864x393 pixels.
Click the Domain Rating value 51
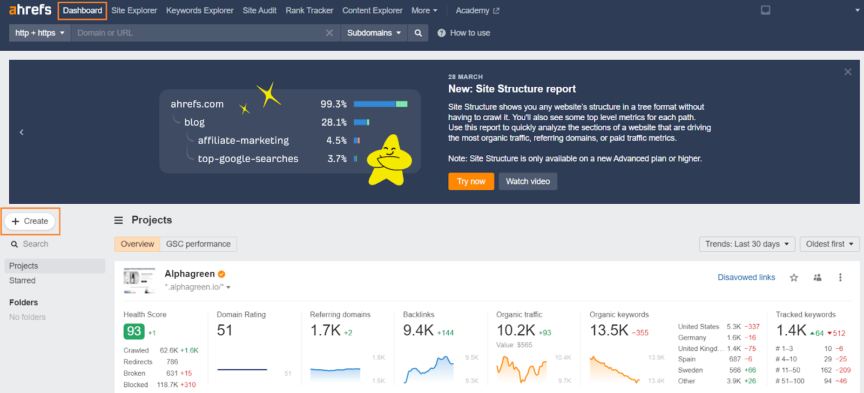coord(225,330)
